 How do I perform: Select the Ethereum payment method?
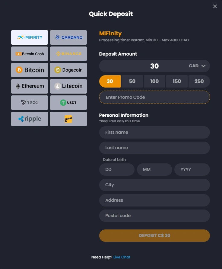(x=30, y=86)
